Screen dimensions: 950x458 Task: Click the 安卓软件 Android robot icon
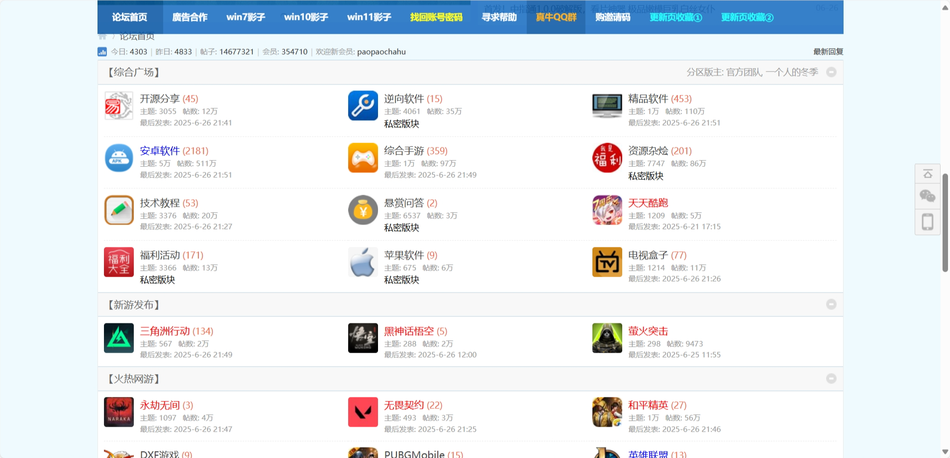tap(119, 158)
